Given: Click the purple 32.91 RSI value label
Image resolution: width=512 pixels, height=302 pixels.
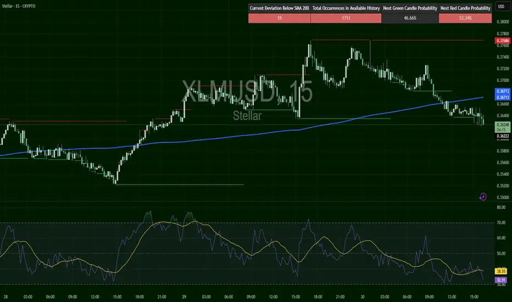Looking at the screenshot, I should [501, 280].
